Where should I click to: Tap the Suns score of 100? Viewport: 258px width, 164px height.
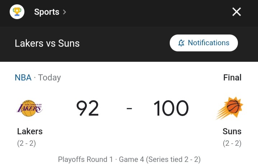pyautogui.click(x=171, y=108)
